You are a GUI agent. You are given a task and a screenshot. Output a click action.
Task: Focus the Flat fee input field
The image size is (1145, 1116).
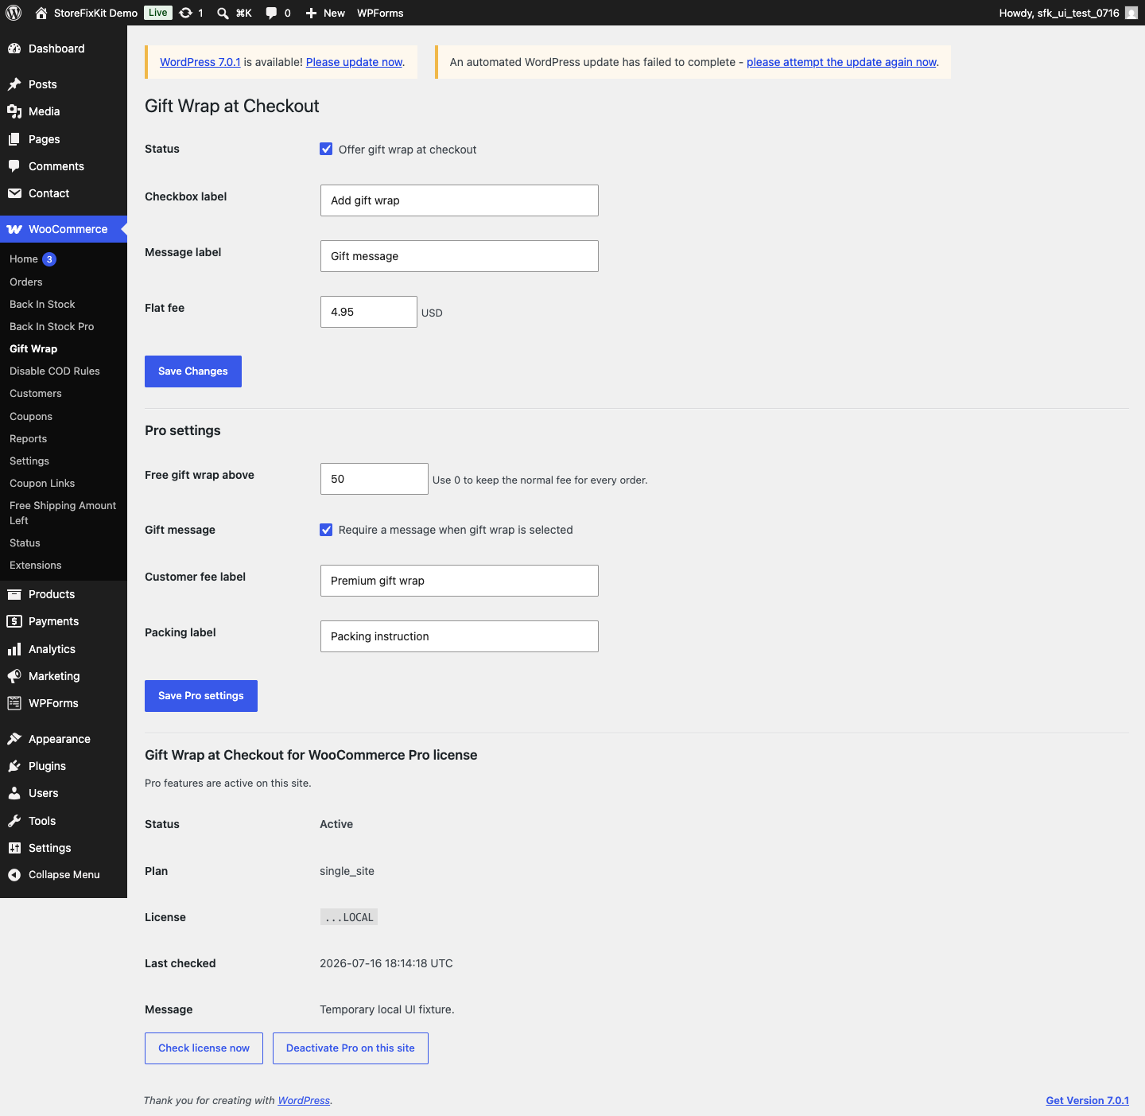[x=369, y=312]
